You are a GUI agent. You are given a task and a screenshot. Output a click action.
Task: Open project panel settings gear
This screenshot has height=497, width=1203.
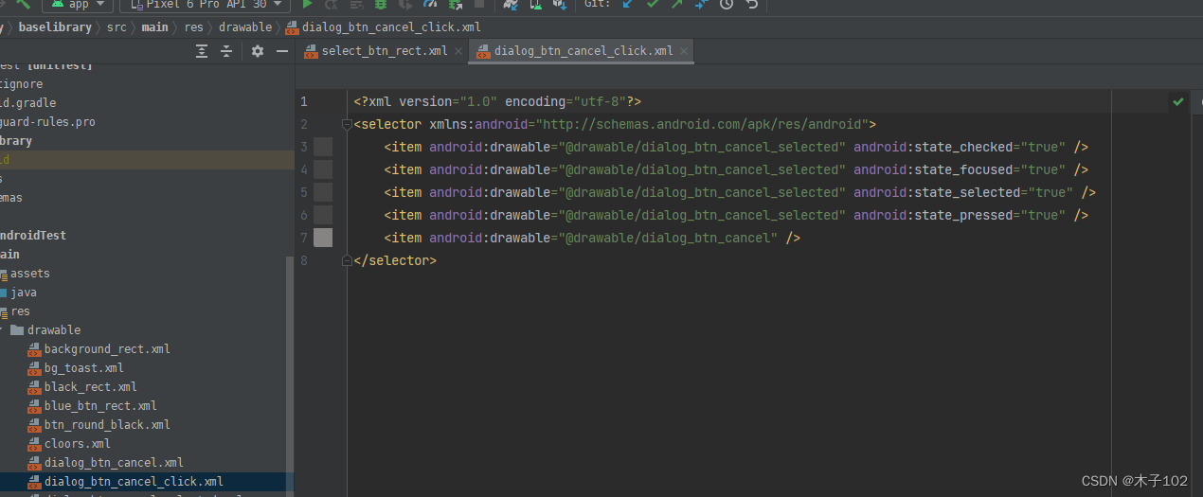pos(258,51)
